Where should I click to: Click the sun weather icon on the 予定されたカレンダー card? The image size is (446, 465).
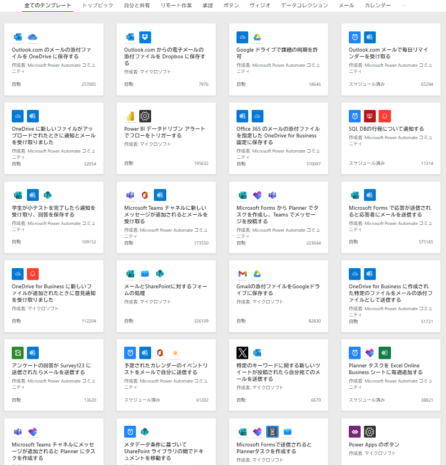tap(175, 353)
